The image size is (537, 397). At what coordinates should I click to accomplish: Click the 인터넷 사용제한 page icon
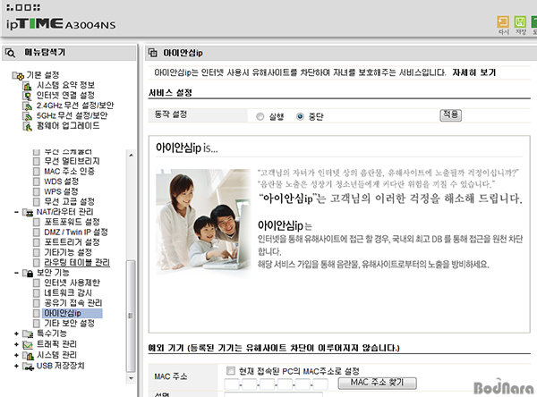tap(37, 283)
